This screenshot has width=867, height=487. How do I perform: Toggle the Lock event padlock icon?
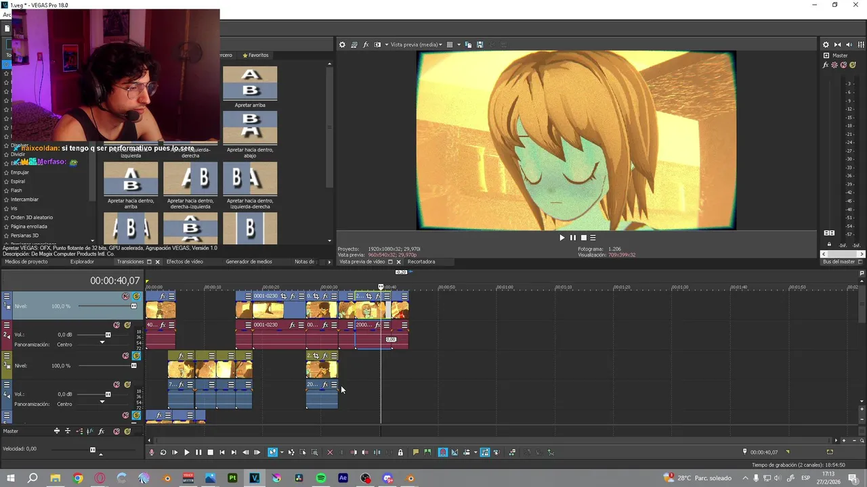(400, 453)
